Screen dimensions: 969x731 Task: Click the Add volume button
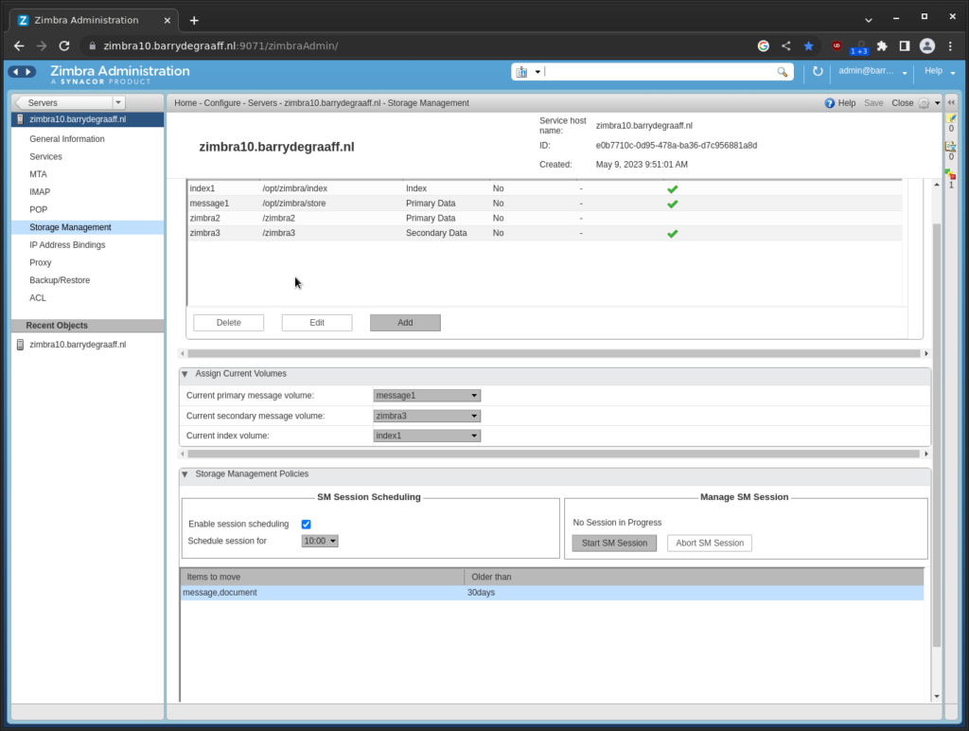tap(405, 323)
